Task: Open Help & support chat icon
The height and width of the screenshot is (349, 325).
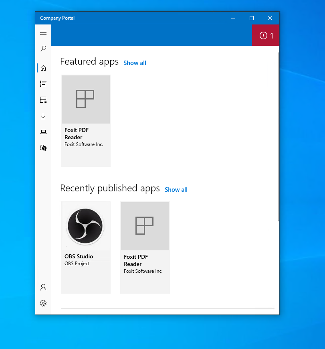Action: click(43, 148)
